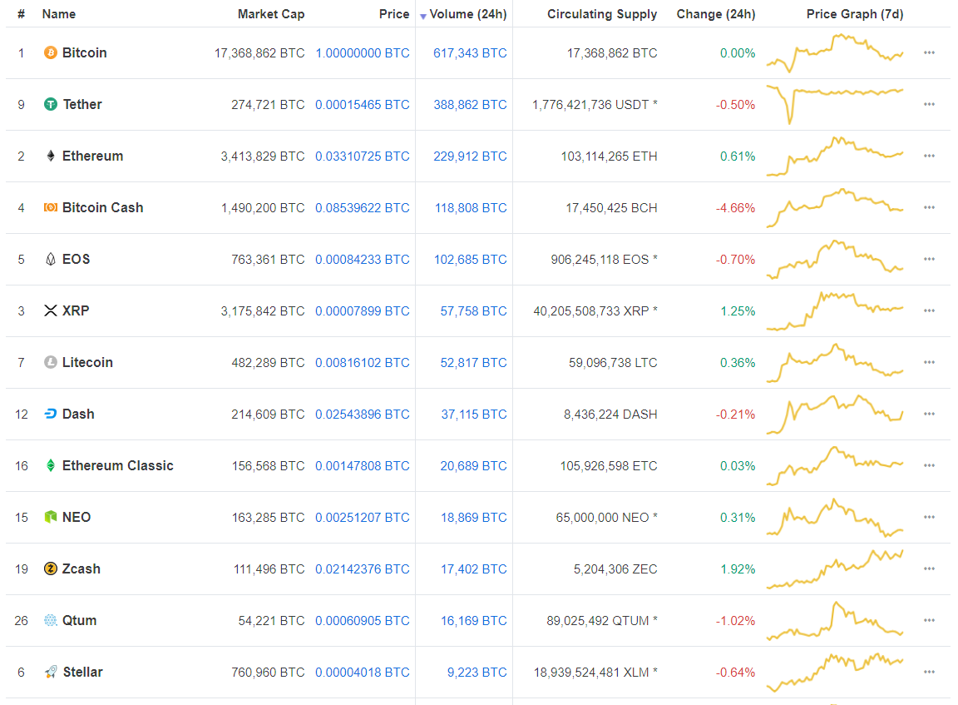Viewport: 958px width, 705px height.
Task: Click Bitcoin volume 617,343 BTC
Action: 470,53
